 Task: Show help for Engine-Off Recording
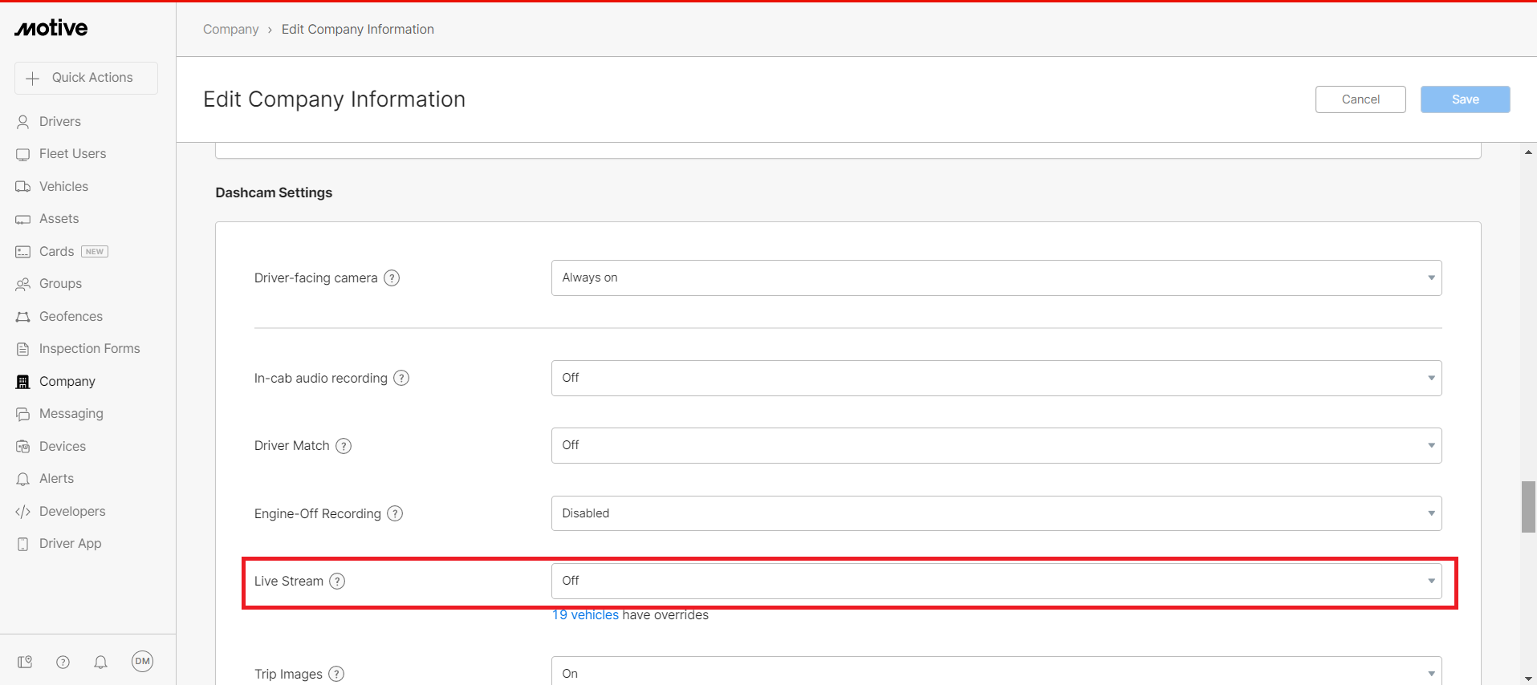pos(395,513)
